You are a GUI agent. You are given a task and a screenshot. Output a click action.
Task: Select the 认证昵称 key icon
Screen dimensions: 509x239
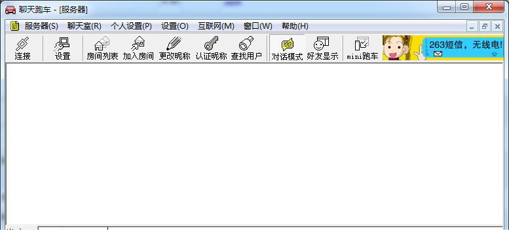211,48
